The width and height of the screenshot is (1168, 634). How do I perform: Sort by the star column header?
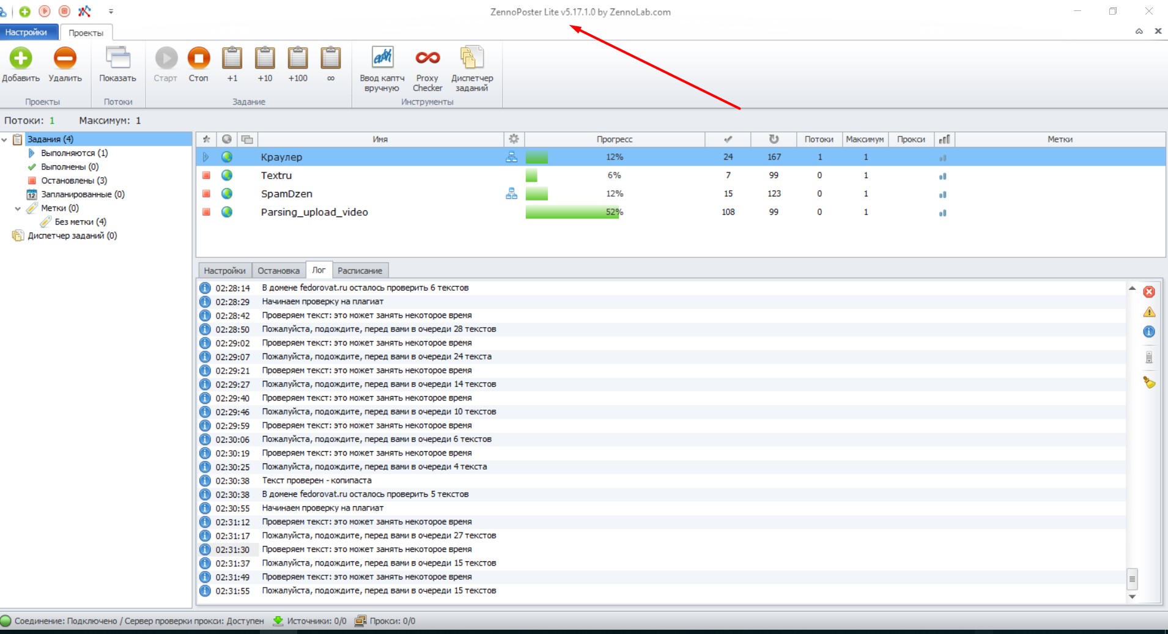(206, 139)
